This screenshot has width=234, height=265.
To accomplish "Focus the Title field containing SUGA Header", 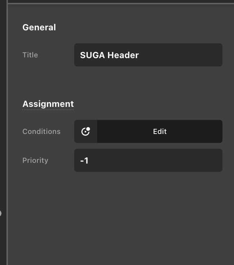I will coord(148,55).
